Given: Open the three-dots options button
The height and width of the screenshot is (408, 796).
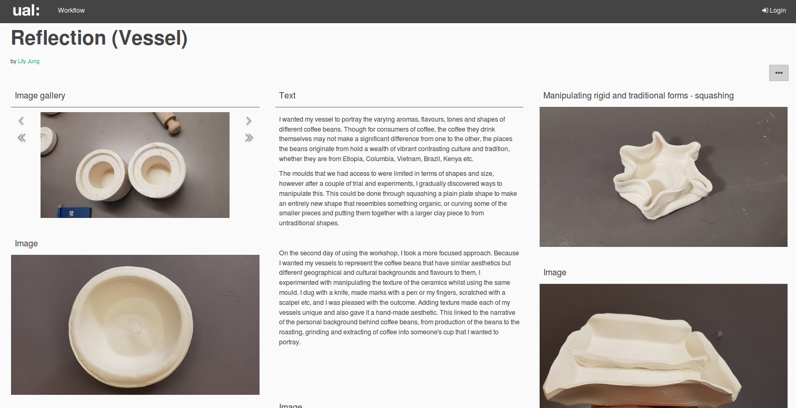Looking at the screenshot, I should click(x=779, y=73).
